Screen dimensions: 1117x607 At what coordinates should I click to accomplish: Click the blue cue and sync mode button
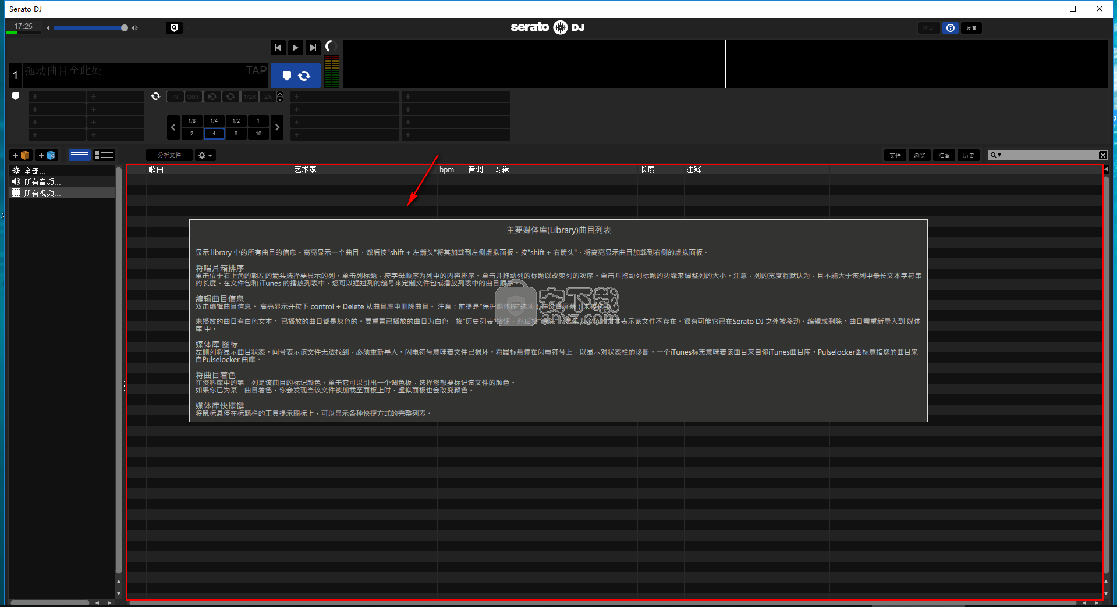click(x=296, y=76)
